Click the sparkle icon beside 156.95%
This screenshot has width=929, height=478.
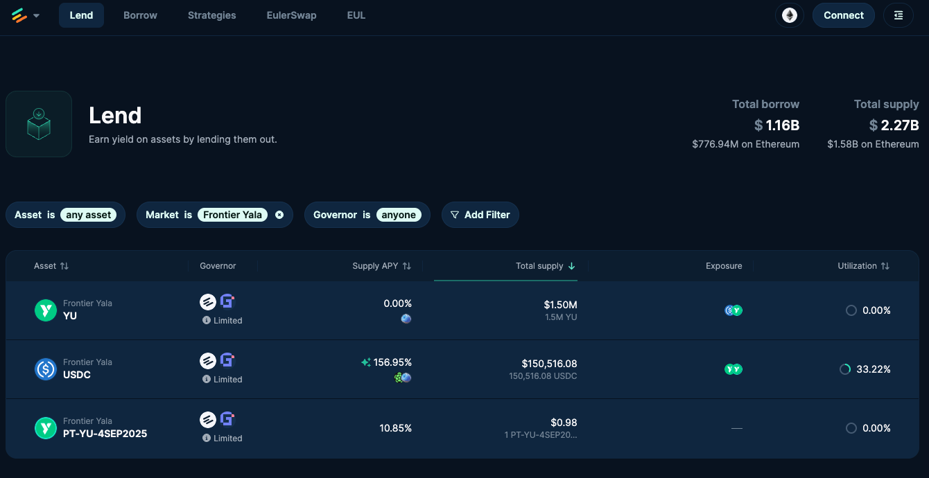tap(366, 362)
